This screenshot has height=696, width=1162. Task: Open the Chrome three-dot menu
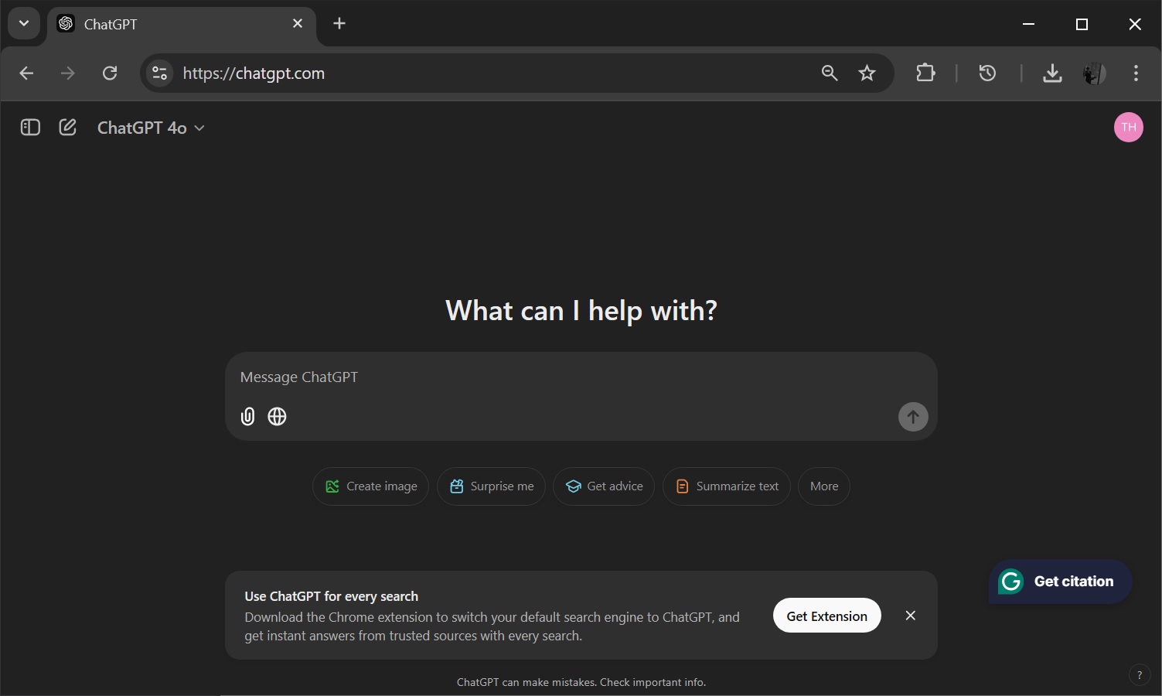[1135, 73]
